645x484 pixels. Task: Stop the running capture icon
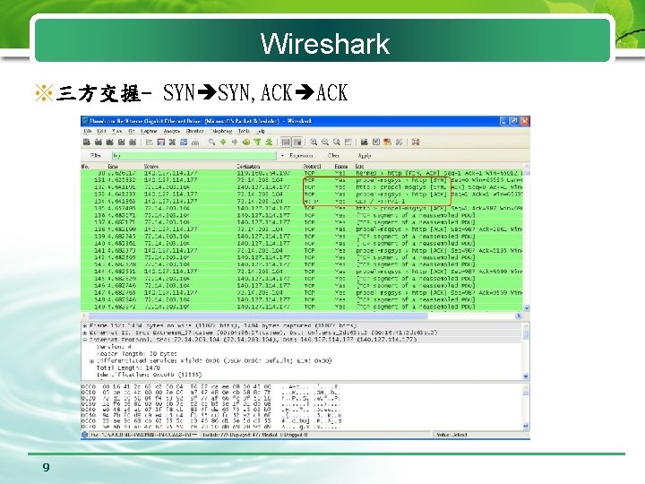click(x=121, y=142)
